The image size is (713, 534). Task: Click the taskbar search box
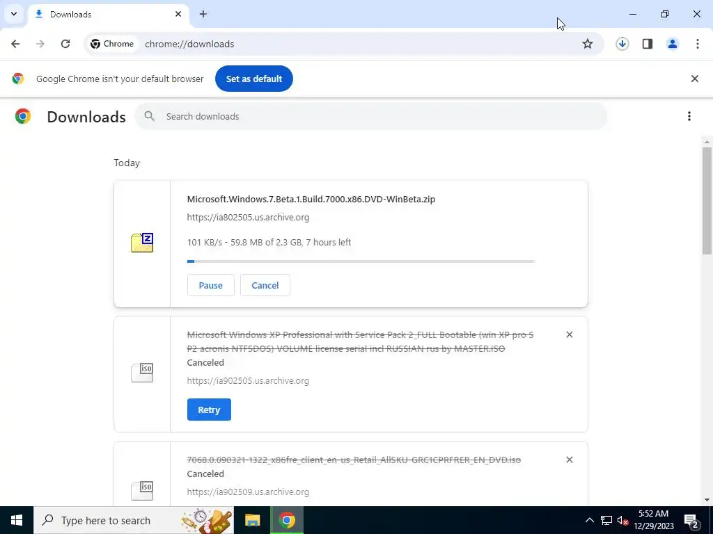(x=134, y=520)
